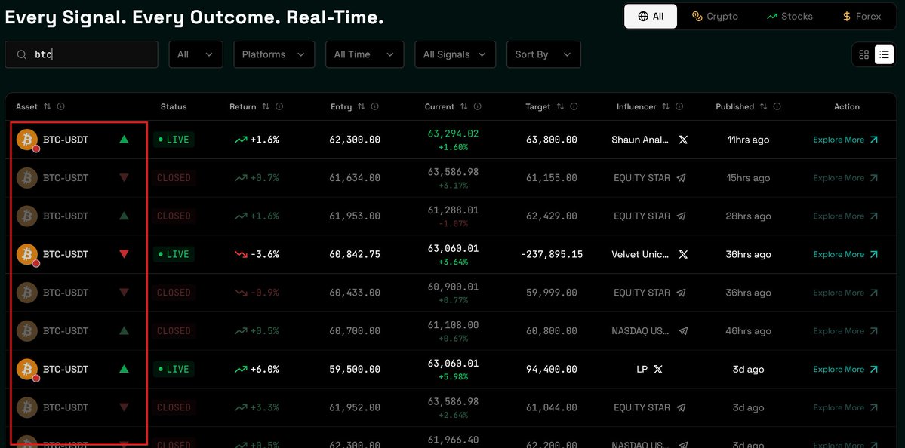Click the Status column header
Screen dimensions: 905x448
point(174,106)
